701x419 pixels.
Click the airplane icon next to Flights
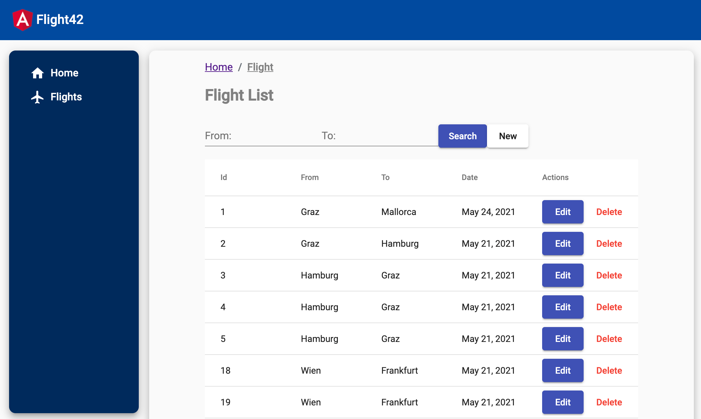click(38, 97)
